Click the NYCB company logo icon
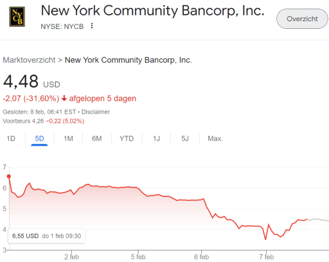 coord(17,17)
